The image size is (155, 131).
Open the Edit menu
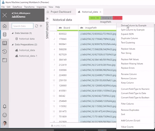coord(9,7)
